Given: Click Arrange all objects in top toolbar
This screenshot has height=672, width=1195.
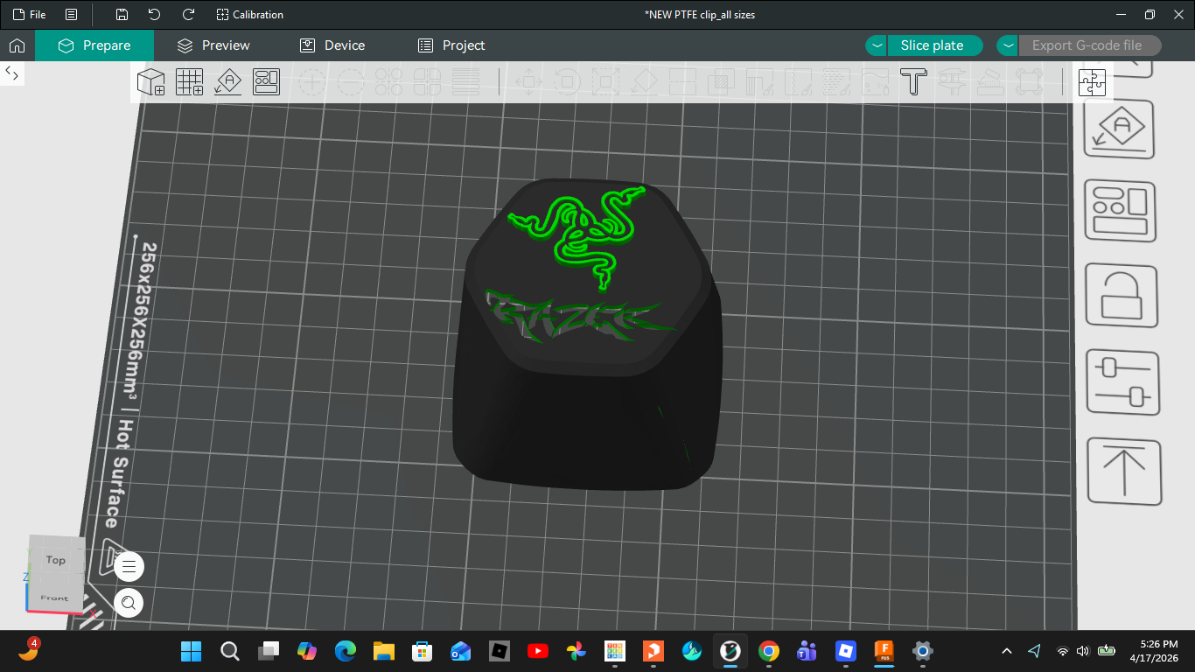Looking at the screenshot, I should (266, 82).
